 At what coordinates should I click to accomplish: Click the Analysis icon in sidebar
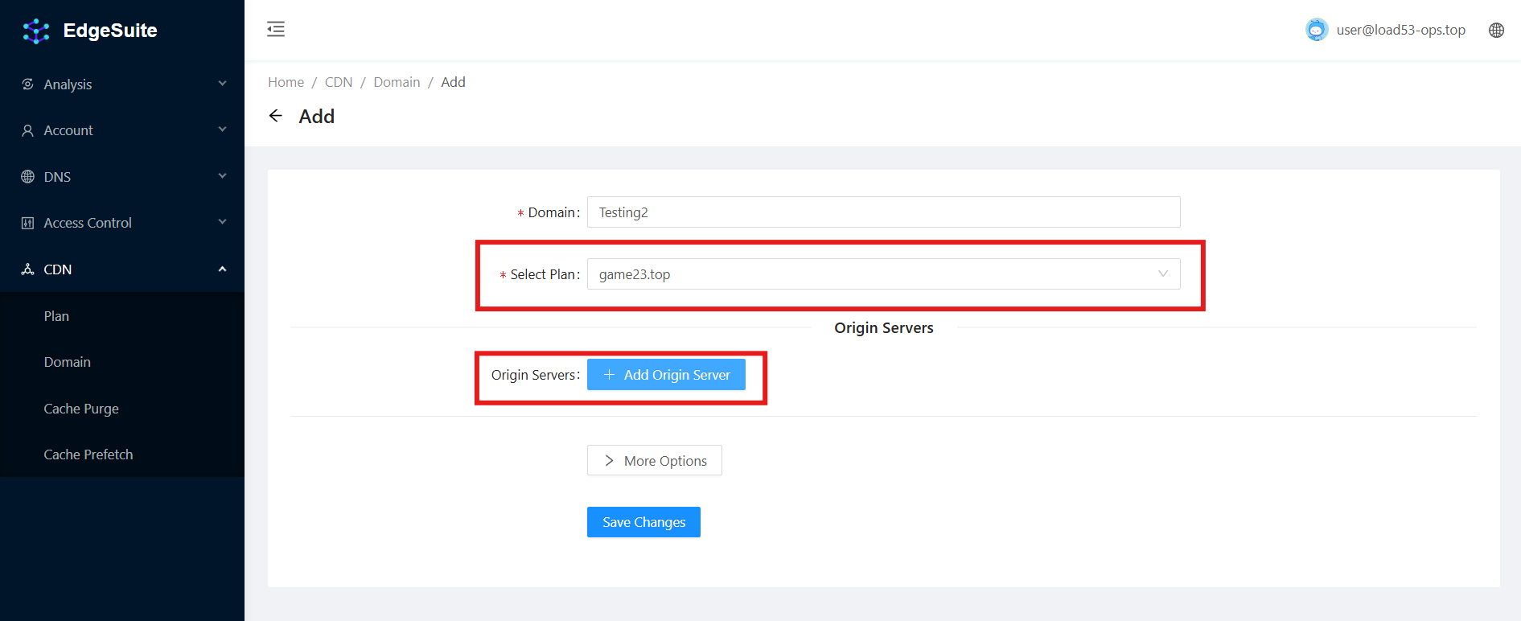tap(28, 84)
